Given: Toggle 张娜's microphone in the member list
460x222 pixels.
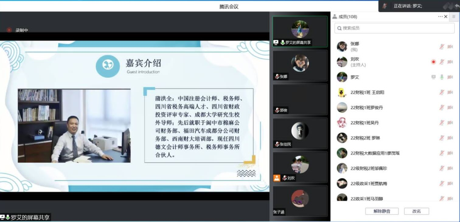Looking at the screenshot, I should coord(442,47).
